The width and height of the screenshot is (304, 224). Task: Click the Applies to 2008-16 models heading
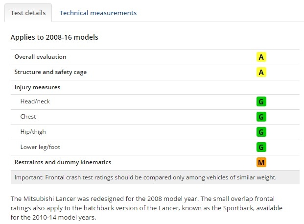54,37
